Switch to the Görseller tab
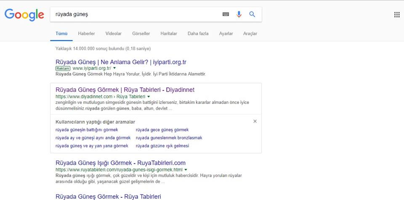This screenshot has height=200, width=404. coord(141,34)
